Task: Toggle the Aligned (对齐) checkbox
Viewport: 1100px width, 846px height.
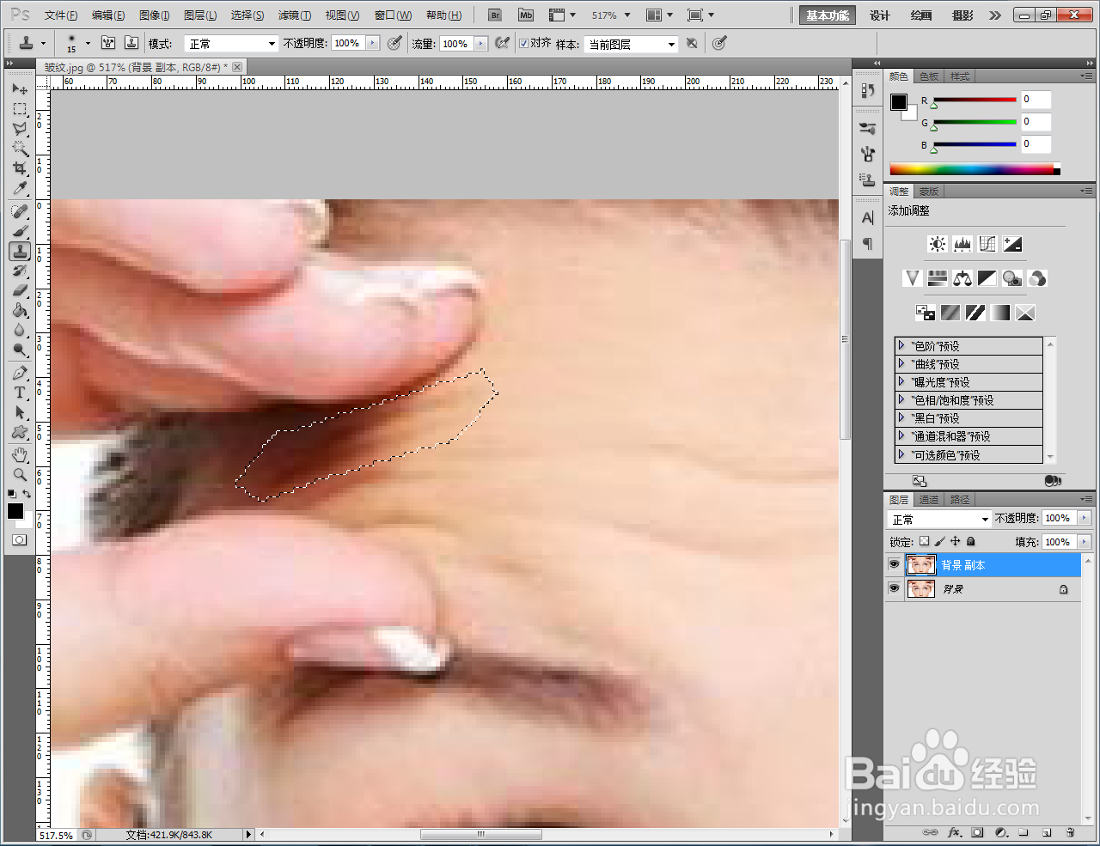Action: [x=523, y=43]
